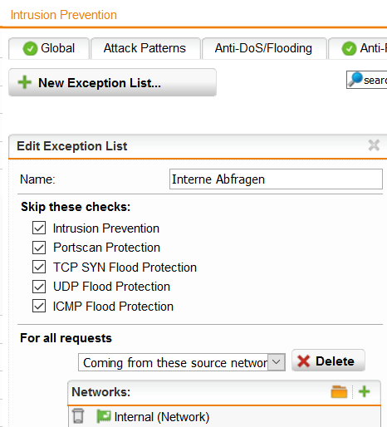
Task: Click the trash icon next to Internal (Network)
Action: click(x=78, y=416)
